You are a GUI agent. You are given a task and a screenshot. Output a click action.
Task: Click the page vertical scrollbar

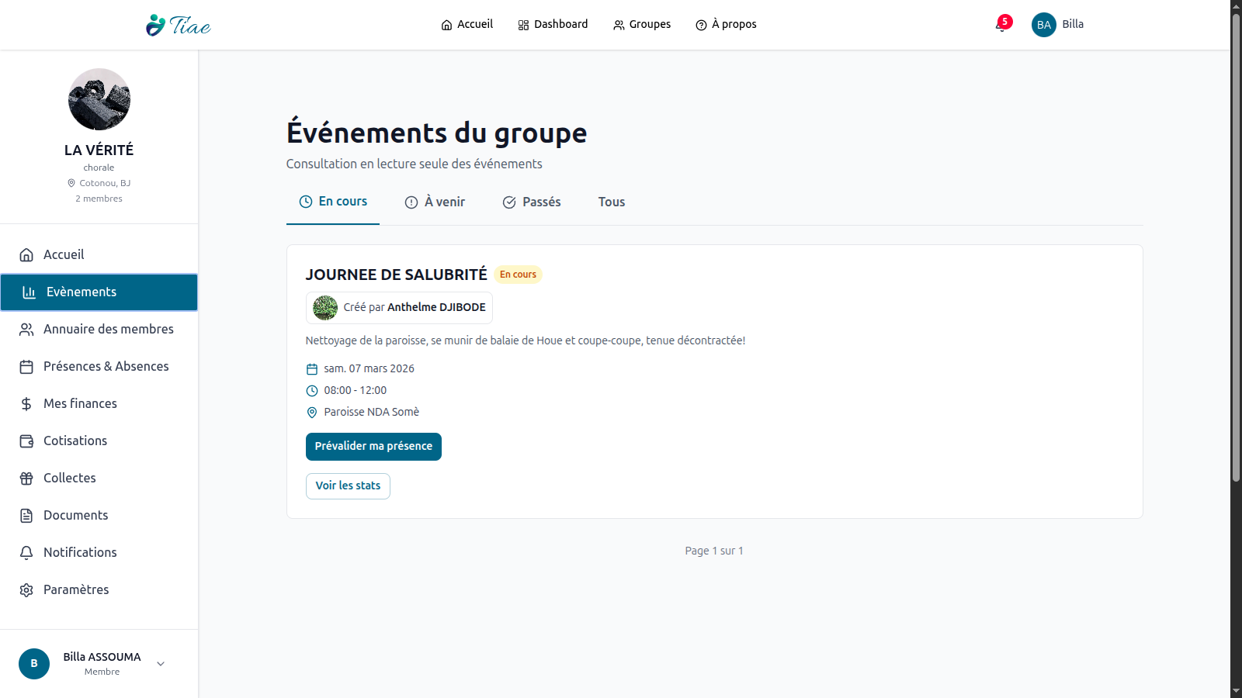tap(1236, 248)
